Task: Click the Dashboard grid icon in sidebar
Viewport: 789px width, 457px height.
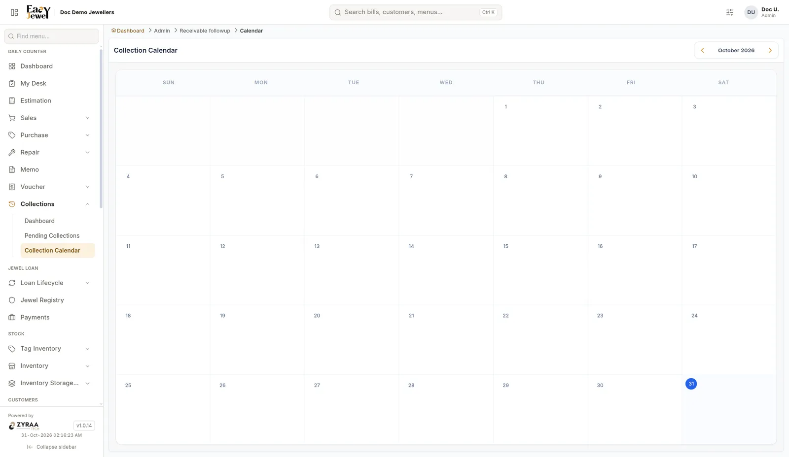Action: [12, 66]
